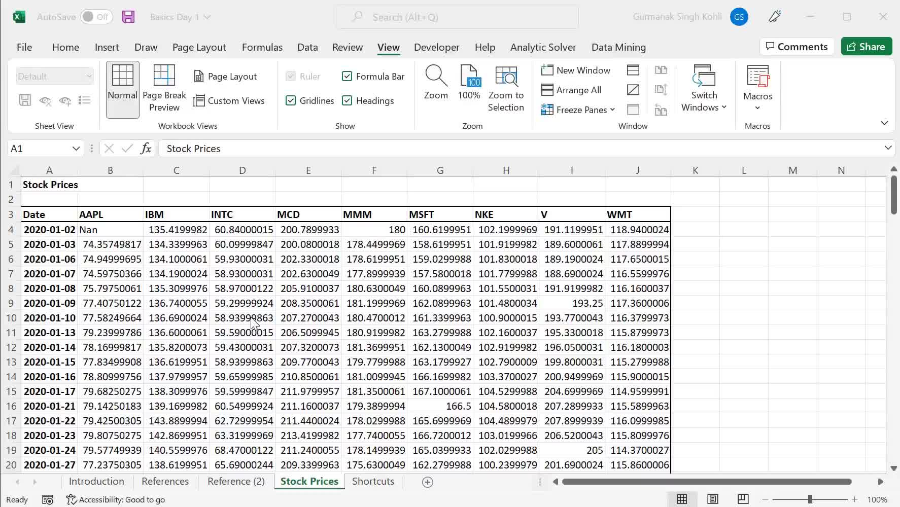Viewport: 900px width, 507px height.
Task: Open Custom Views dialog
Action: [229, 100]
